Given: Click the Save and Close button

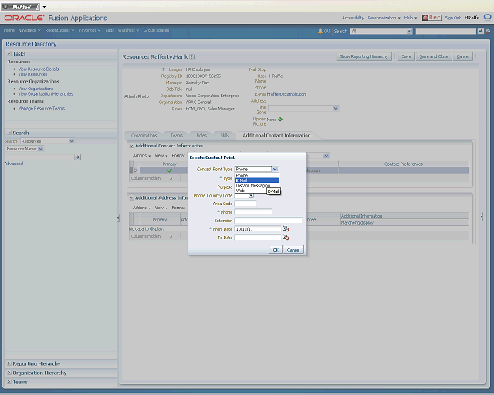Looking at the screenshot, I should 434,56.
